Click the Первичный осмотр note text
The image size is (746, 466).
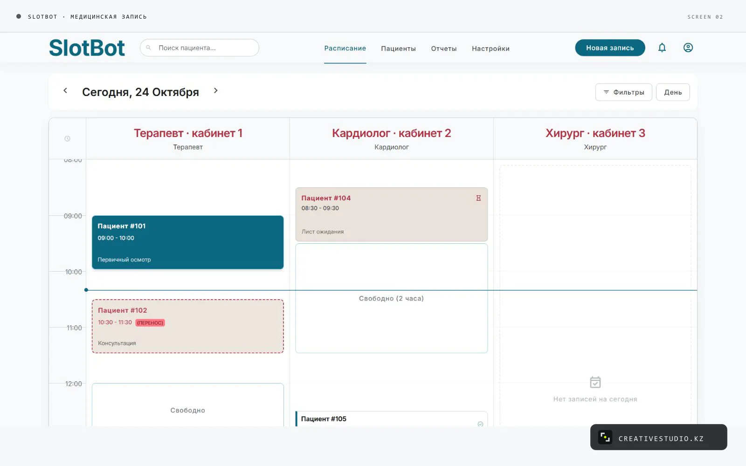pyautogui.click(x=124, y=260)
